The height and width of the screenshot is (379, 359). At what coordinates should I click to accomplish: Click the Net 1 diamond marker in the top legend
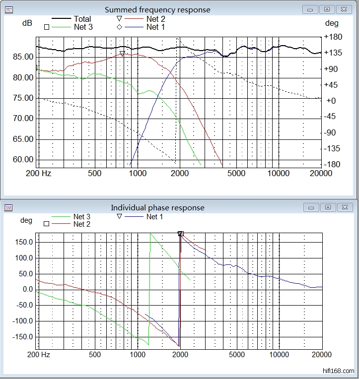[x=120, y=27]
